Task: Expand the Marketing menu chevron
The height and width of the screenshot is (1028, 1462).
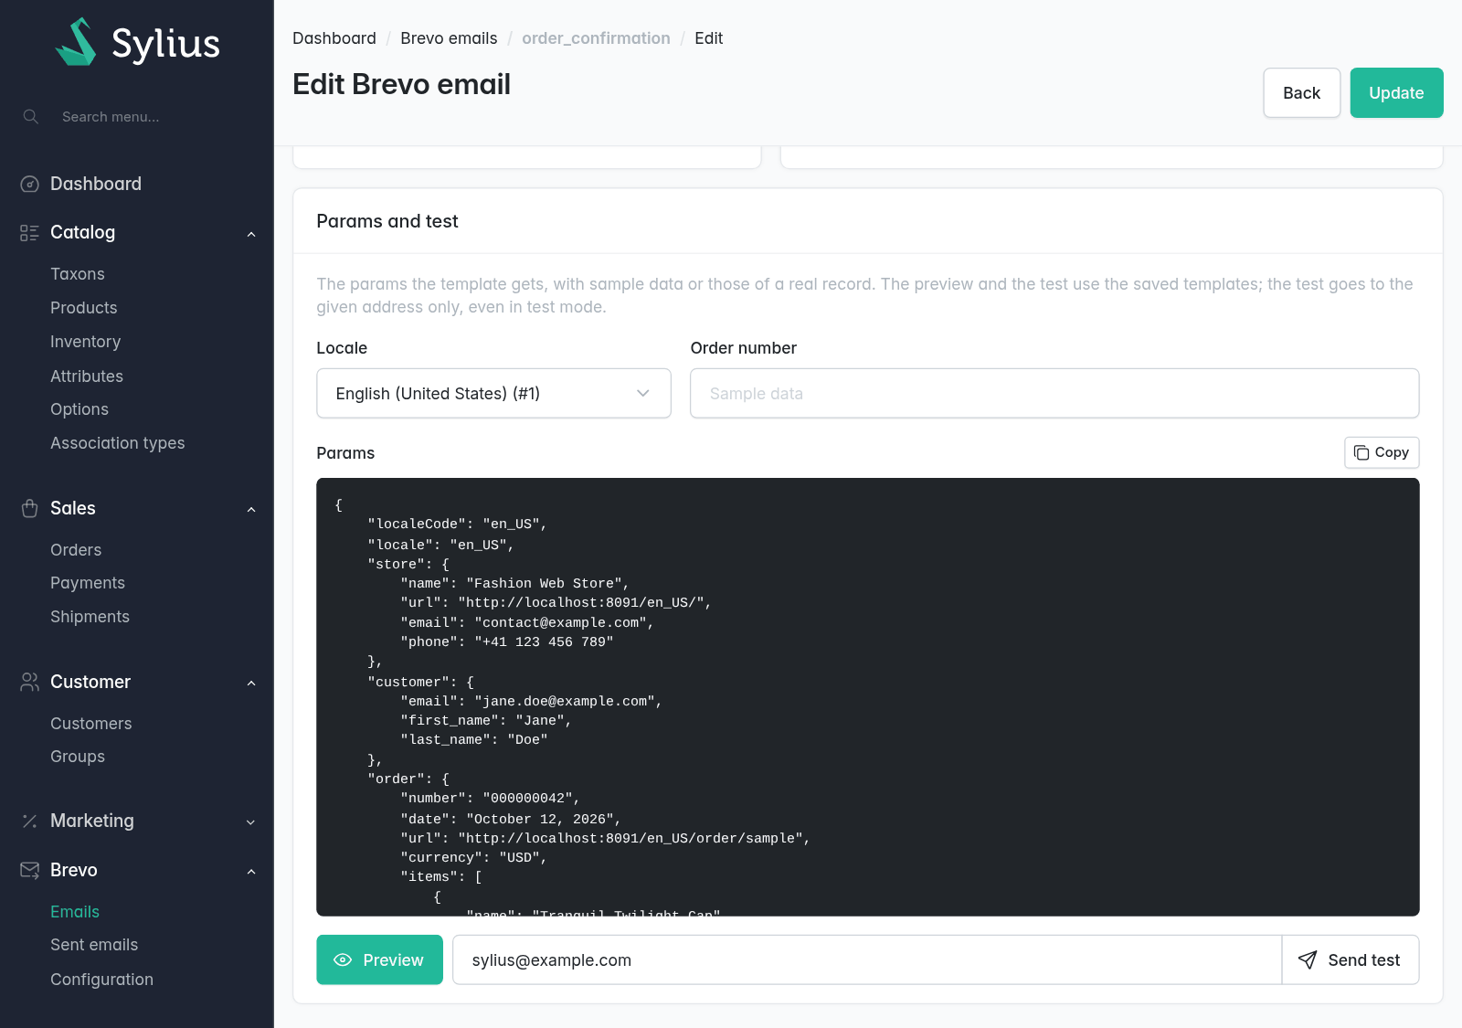Action: pos(251,822)
